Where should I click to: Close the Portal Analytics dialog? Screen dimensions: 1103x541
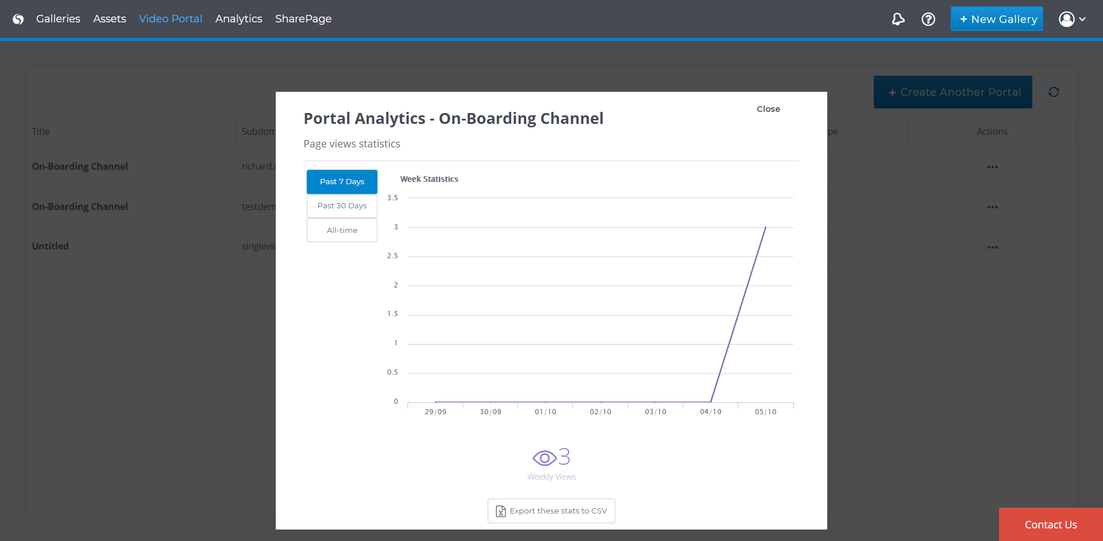pyautogui.click(x=768, y=109)
